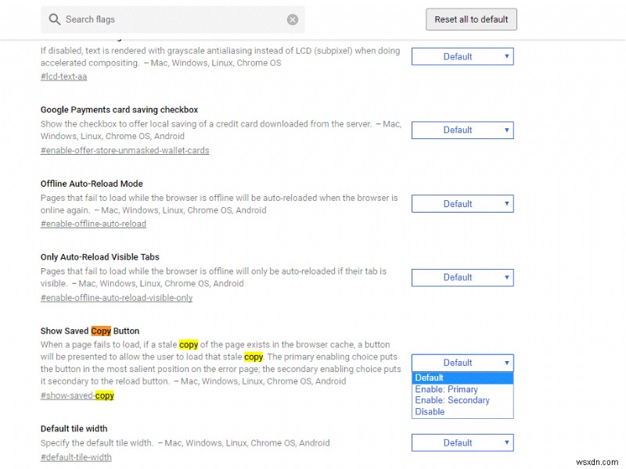Screen dimensions: 626x469
Task: Click the arrow on Default tile width dropdown
Action: 505,442
